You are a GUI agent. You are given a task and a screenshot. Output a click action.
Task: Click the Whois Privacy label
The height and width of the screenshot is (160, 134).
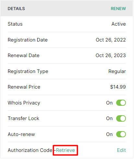(x=24, y=103)
